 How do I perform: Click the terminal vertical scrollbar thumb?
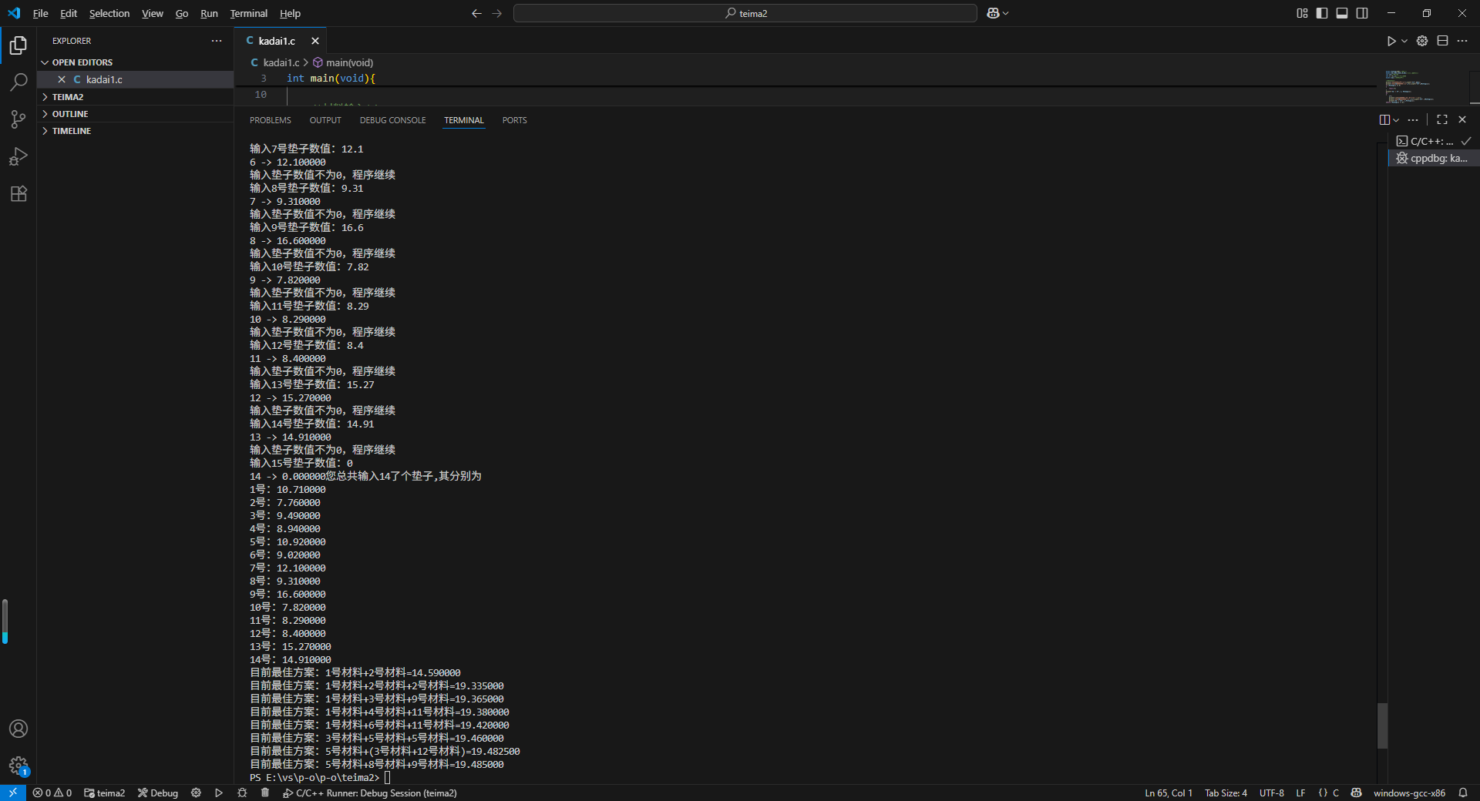[x=1382, y=725]
